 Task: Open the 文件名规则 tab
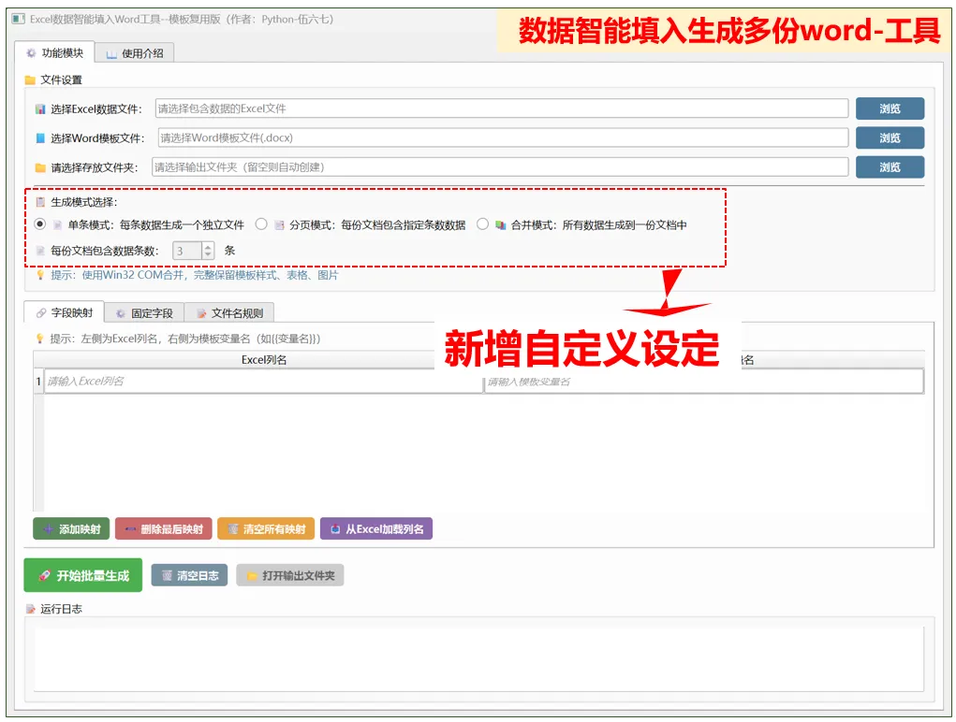[229, 313]
